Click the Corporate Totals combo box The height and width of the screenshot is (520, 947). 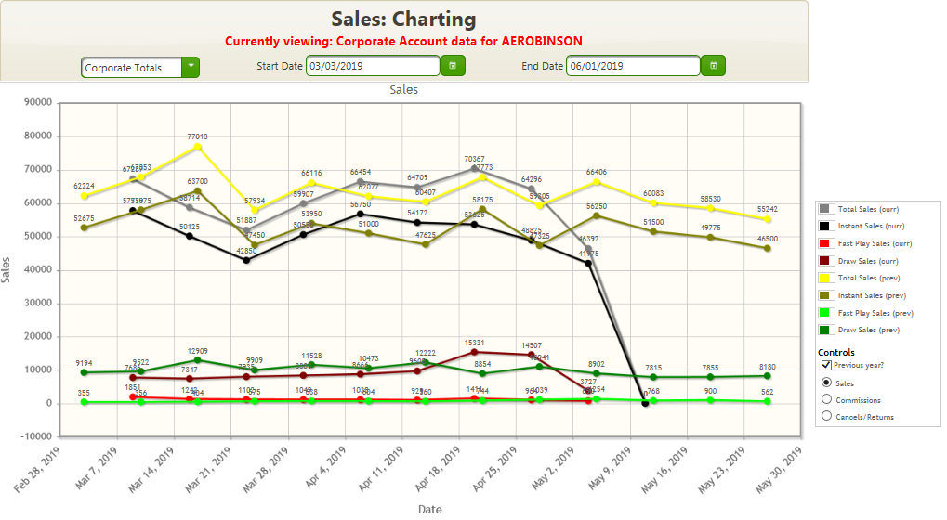tap(131, 67)
